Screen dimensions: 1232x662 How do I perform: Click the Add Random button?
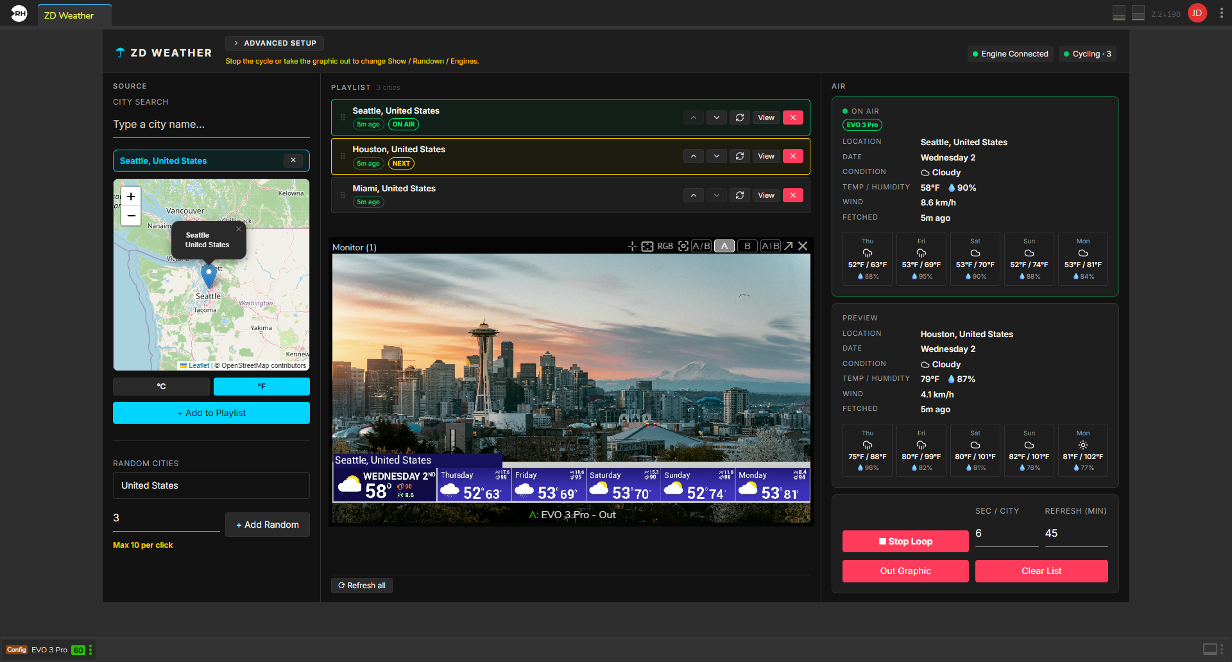coord(268,525)
